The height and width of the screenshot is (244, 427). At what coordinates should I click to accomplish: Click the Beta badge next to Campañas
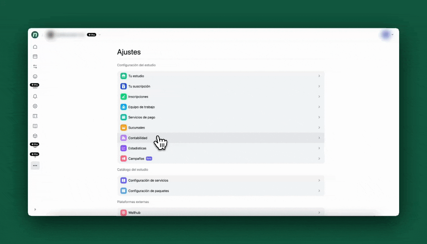149,159
